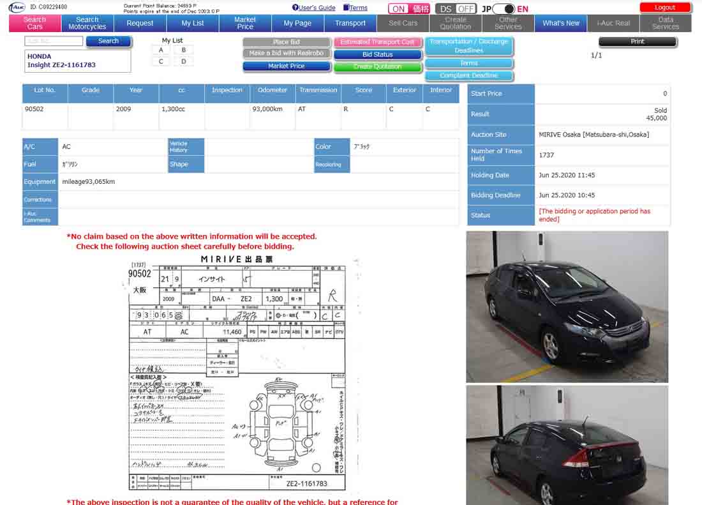Go to the Transport tab

click(x=350, y=23)
